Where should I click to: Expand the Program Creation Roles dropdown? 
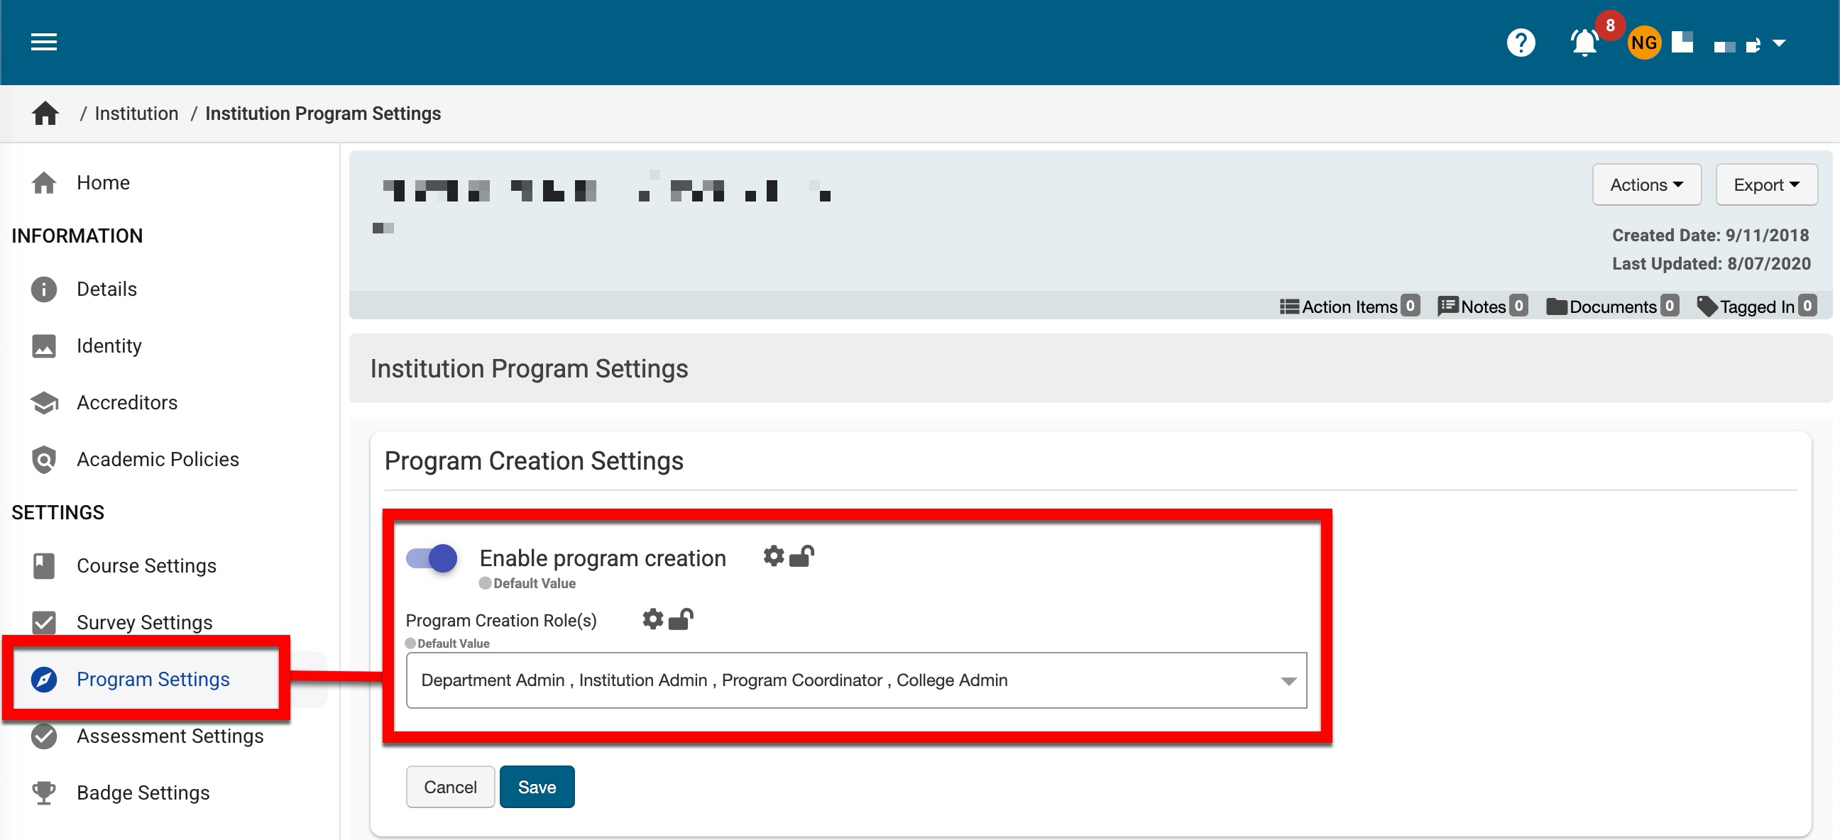click(x=1288, y=681)
